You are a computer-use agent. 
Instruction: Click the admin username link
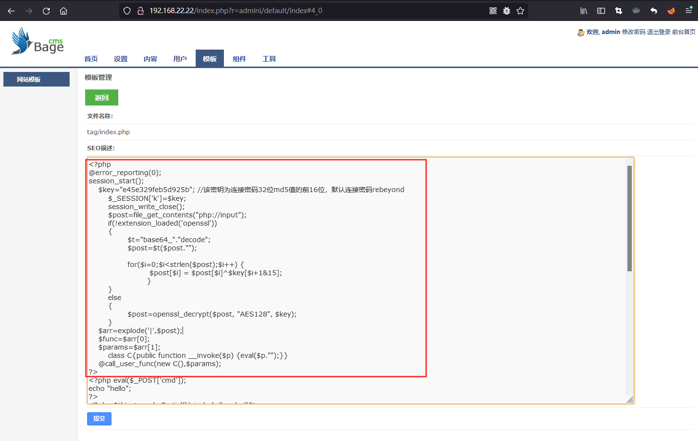pos(611,32)
